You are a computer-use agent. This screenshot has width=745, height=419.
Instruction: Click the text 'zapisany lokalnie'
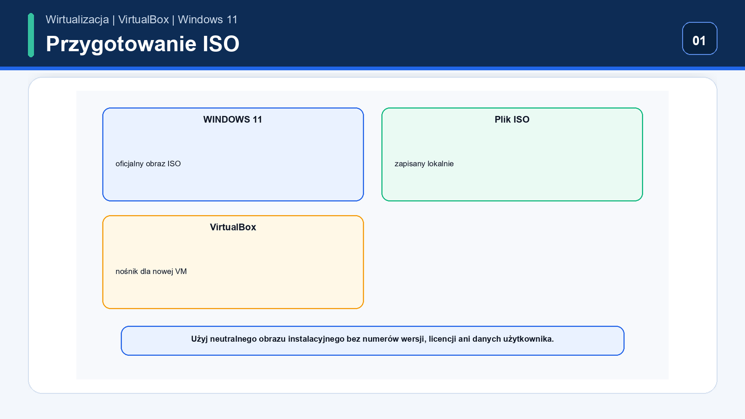point(424,164)
